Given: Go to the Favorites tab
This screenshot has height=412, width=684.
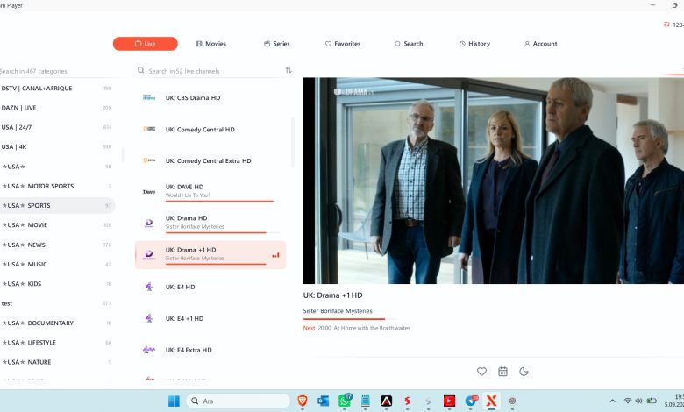Looking at the screenshot, I should pyautogui.click(x=343, y=44).
